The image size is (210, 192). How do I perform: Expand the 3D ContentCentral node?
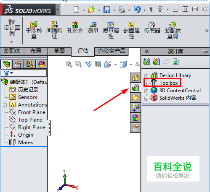click(x=146, y=91)
